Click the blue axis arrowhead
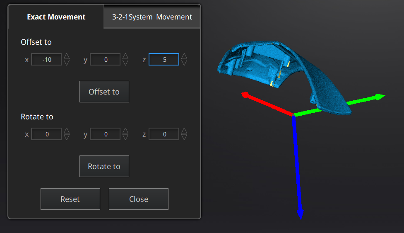 [x=301, y=214]
